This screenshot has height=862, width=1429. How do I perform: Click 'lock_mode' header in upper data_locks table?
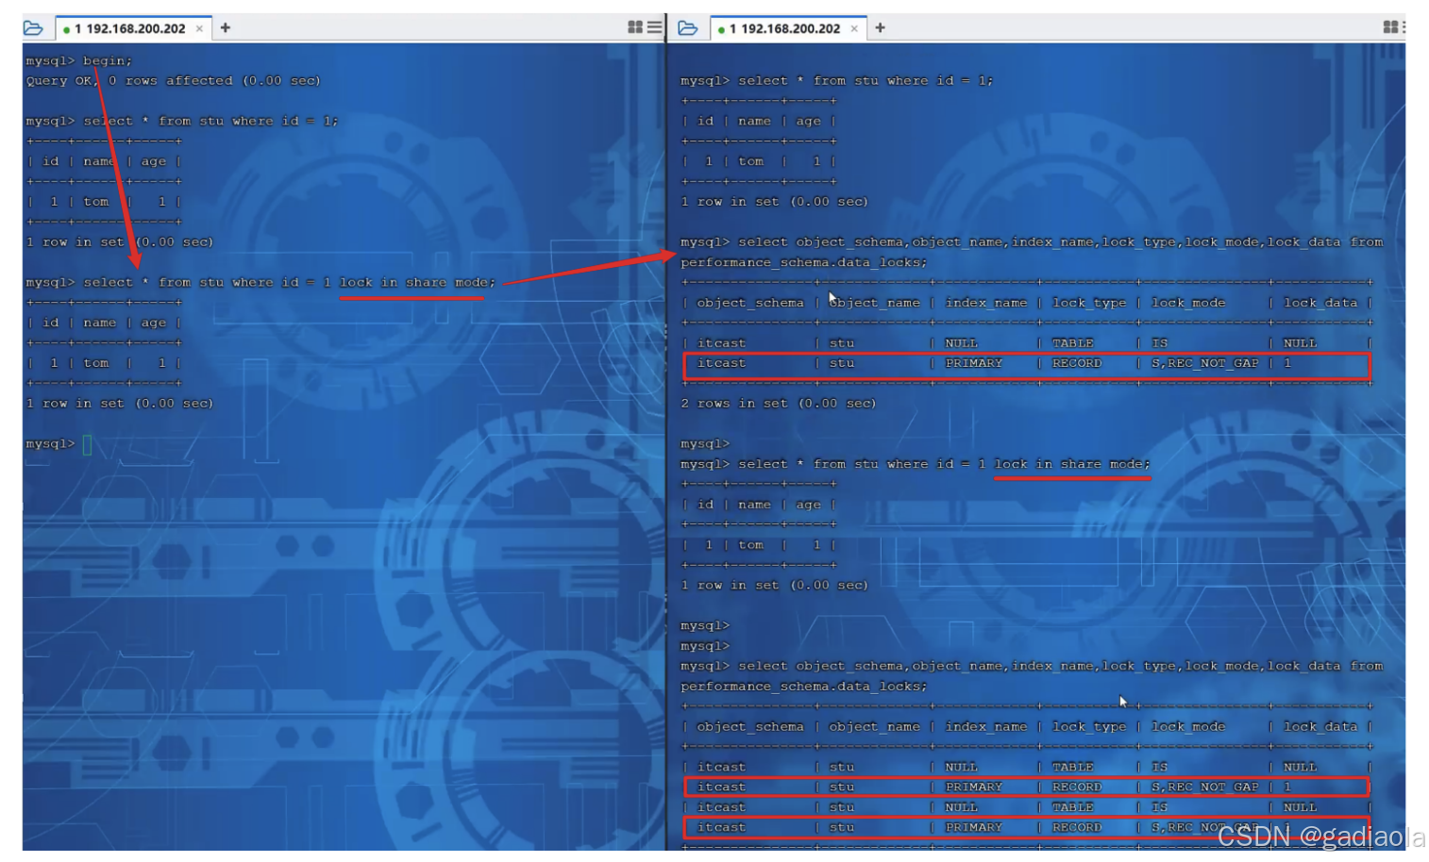click(1188, 303)
